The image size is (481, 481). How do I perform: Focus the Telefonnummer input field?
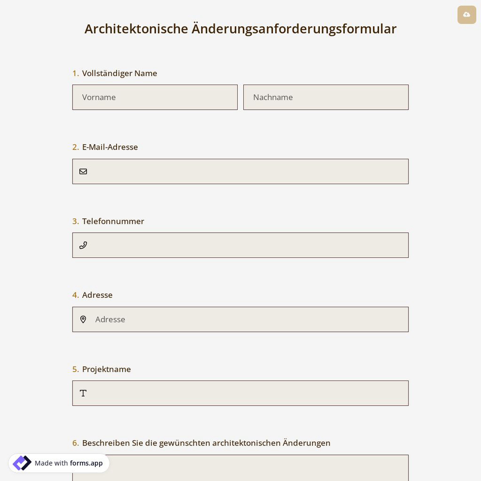240,245
